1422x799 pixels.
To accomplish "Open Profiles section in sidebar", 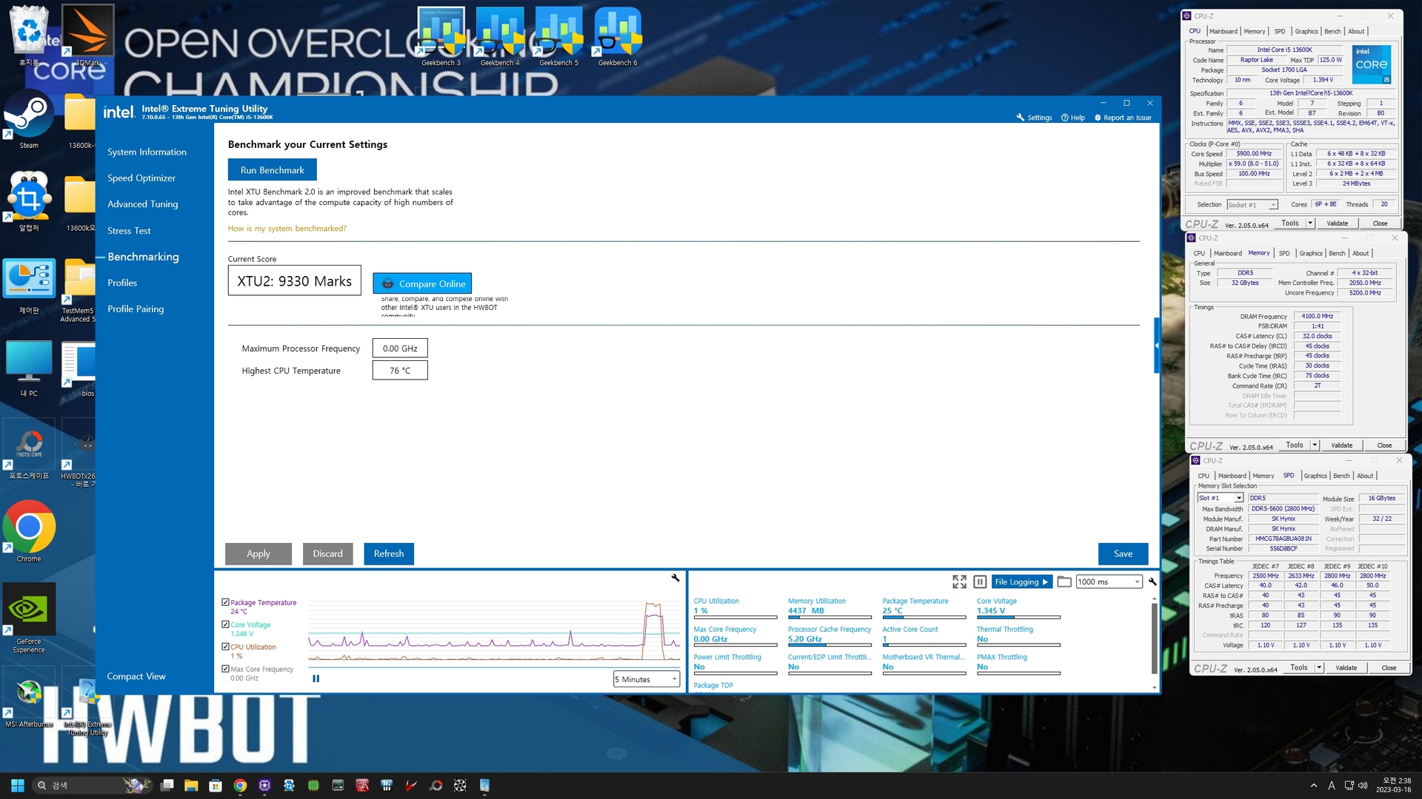I will click(x=122, y=283).
